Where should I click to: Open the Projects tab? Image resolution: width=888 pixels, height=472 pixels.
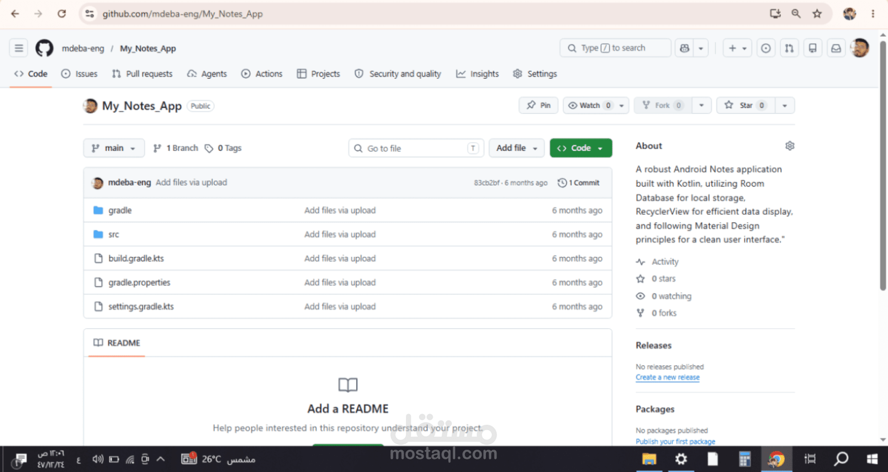click(x=318, y=74)
